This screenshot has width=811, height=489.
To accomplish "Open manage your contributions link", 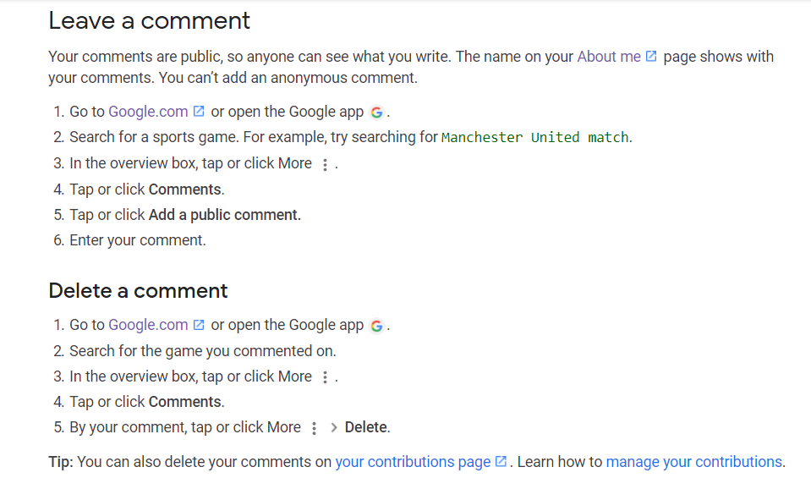I will point(694,462).
